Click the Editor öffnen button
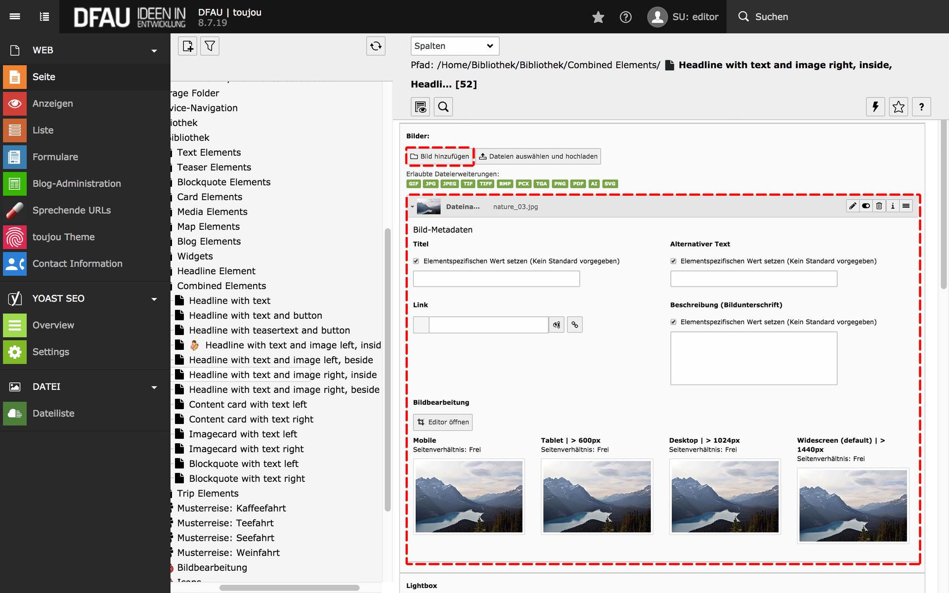949x593 pixels. point(443,422)
